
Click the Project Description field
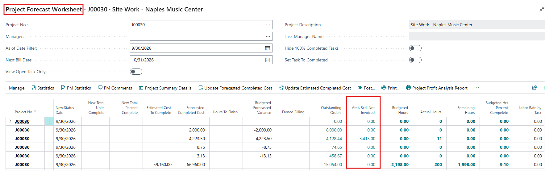pos(477,25)
